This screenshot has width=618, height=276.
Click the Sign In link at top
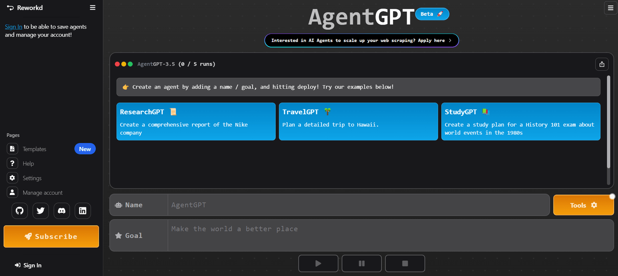click(x=14, y=27)
